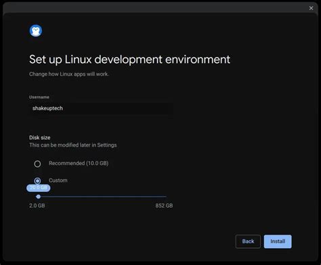Select the Custom disk size option
Viewport: 321px width, 265px height.
pos(37,180)
